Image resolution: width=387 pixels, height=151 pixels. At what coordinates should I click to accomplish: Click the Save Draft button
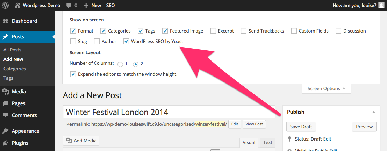[301, 127]
